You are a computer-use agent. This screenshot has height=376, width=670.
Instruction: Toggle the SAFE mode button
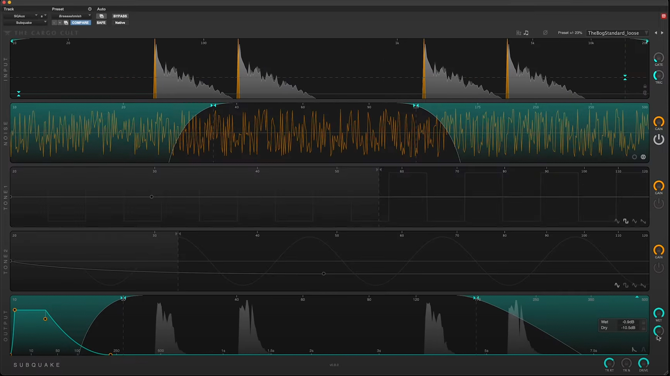pyautogui.click(x=101, y=23)
